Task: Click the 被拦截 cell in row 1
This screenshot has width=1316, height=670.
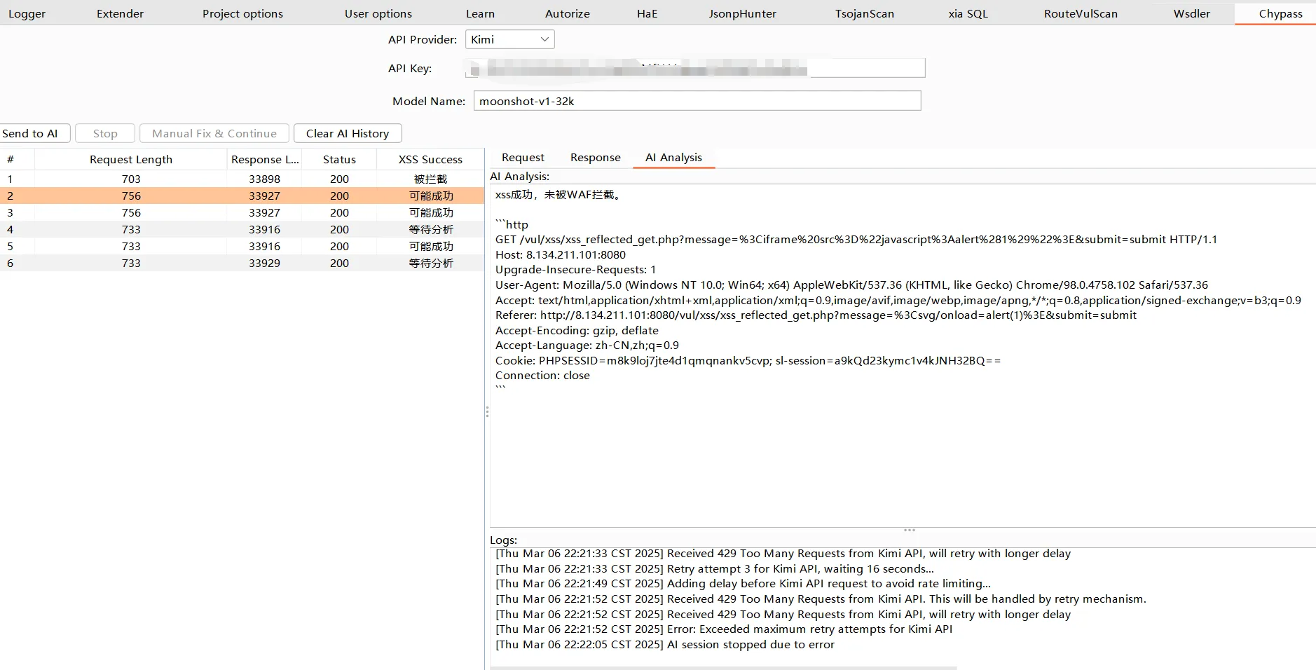Action: click(x=430, y=179)
